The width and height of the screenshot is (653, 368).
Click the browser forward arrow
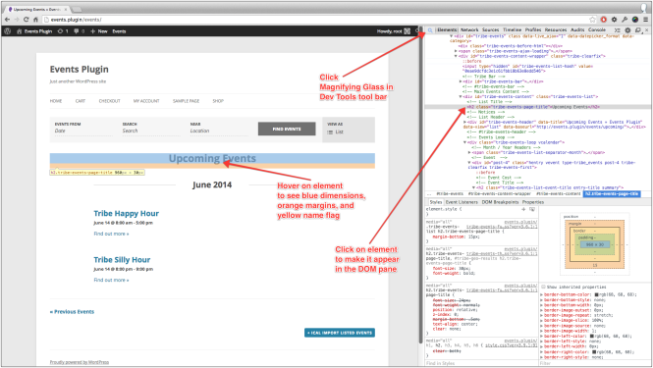pos(17,20)
